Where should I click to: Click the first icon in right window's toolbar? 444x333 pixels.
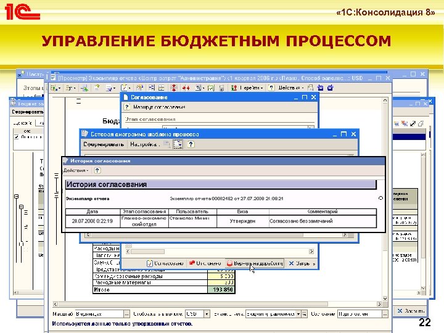point(397,124)
